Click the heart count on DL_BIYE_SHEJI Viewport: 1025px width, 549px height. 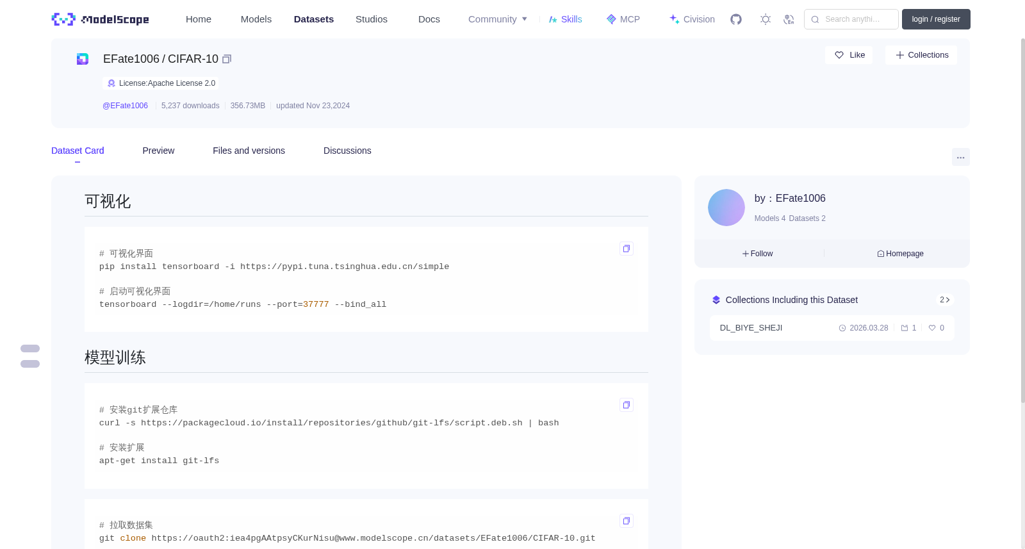tap(937, 328)
